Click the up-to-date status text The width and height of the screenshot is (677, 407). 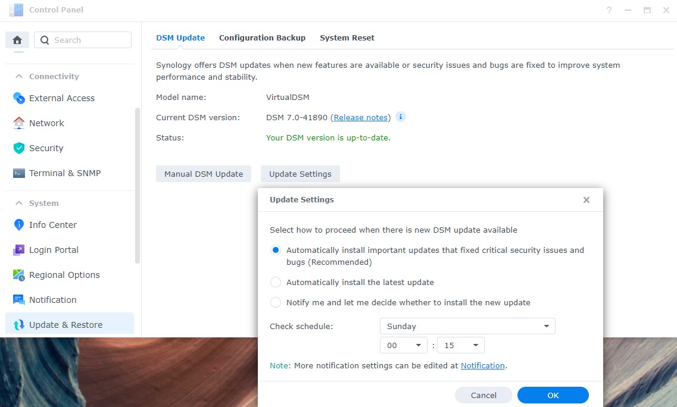[x=328, y=137]
